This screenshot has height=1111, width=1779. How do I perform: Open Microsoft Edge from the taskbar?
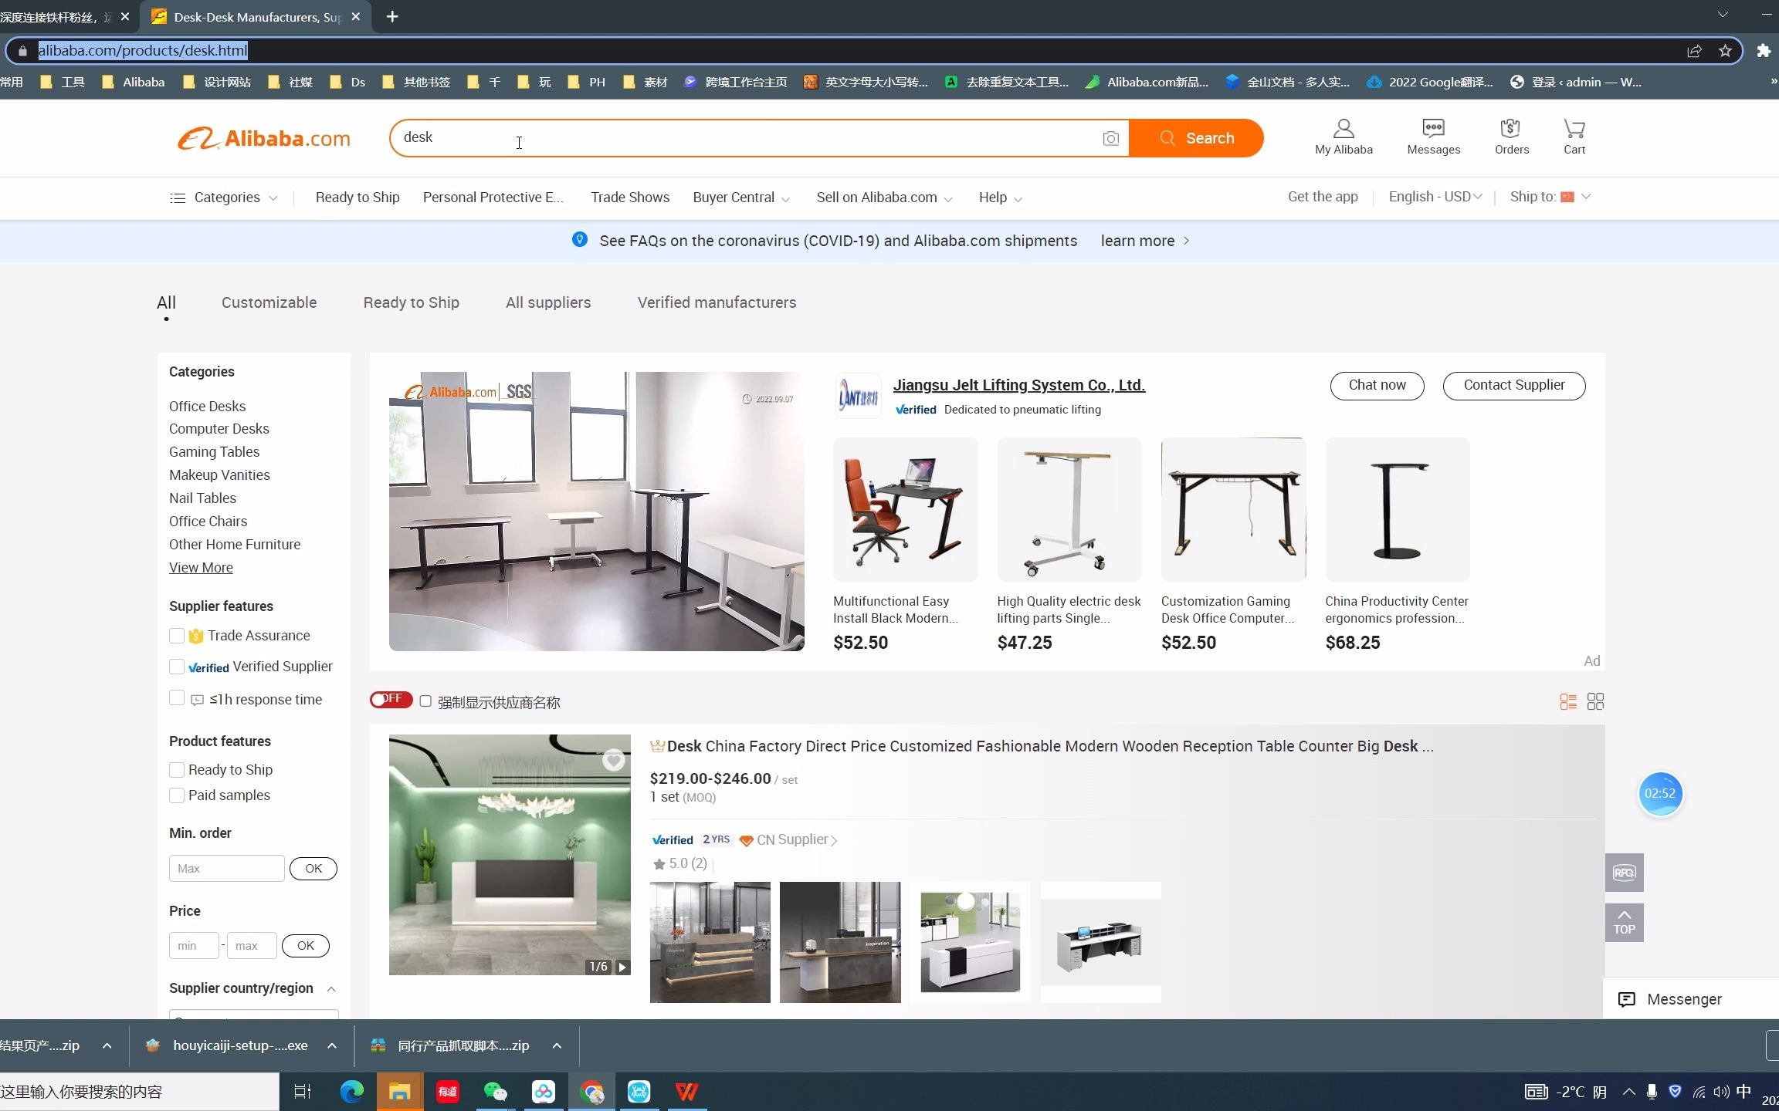(352, 1092)
